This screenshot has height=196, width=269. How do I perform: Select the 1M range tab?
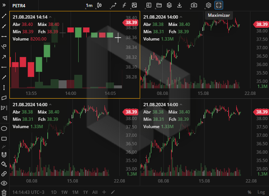coord(75,192)
